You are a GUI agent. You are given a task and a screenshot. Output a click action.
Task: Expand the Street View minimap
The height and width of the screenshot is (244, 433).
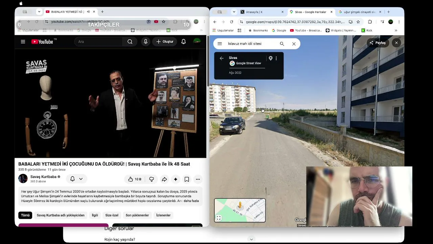pos(219,218)
